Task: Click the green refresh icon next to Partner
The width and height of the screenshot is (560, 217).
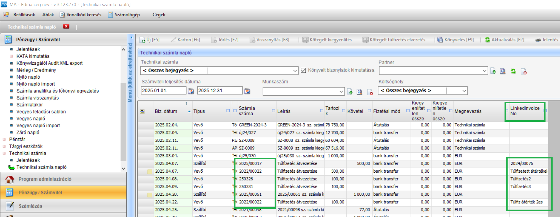Action: (x=513, y=71)
